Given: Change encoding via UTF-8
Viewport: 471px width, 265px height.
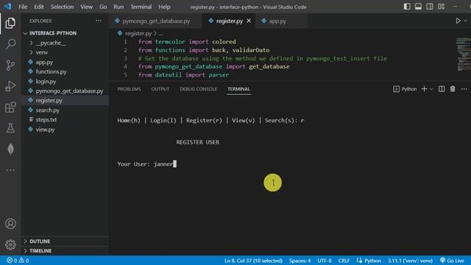Looking at the screenshot, I should (325, 261).
